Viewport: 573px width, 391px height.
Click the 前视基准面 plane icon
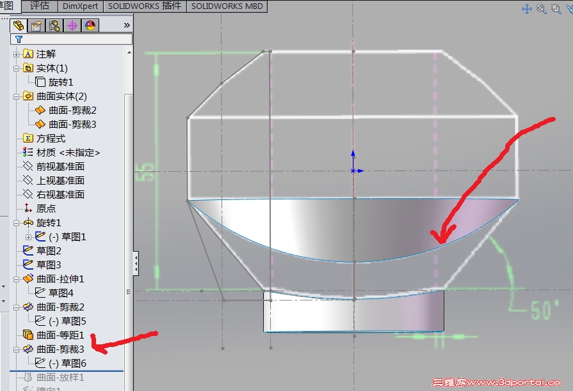(x=28, y=166)
